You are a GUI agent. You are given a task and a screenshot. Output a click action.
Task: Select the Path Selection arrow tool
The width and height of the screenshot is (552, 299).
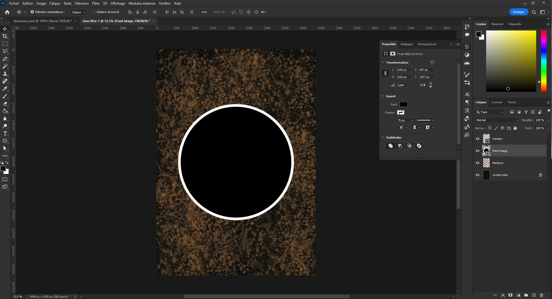point(5,148)
